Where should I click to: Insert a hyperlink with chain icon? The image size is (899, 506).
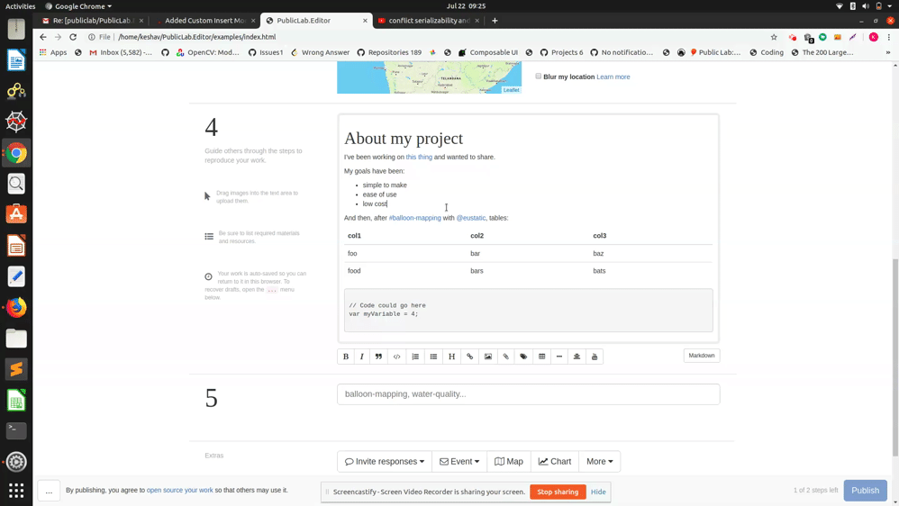(469, 357)
